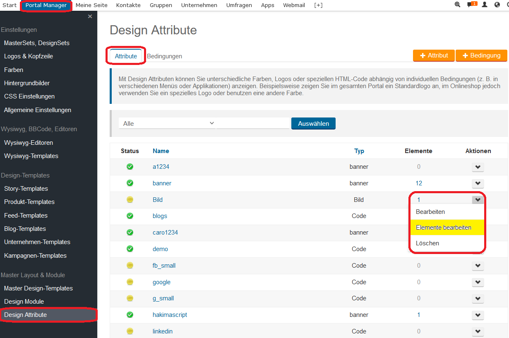
Task: Click the yellow status icon for Bild
Action: [130, 199]
